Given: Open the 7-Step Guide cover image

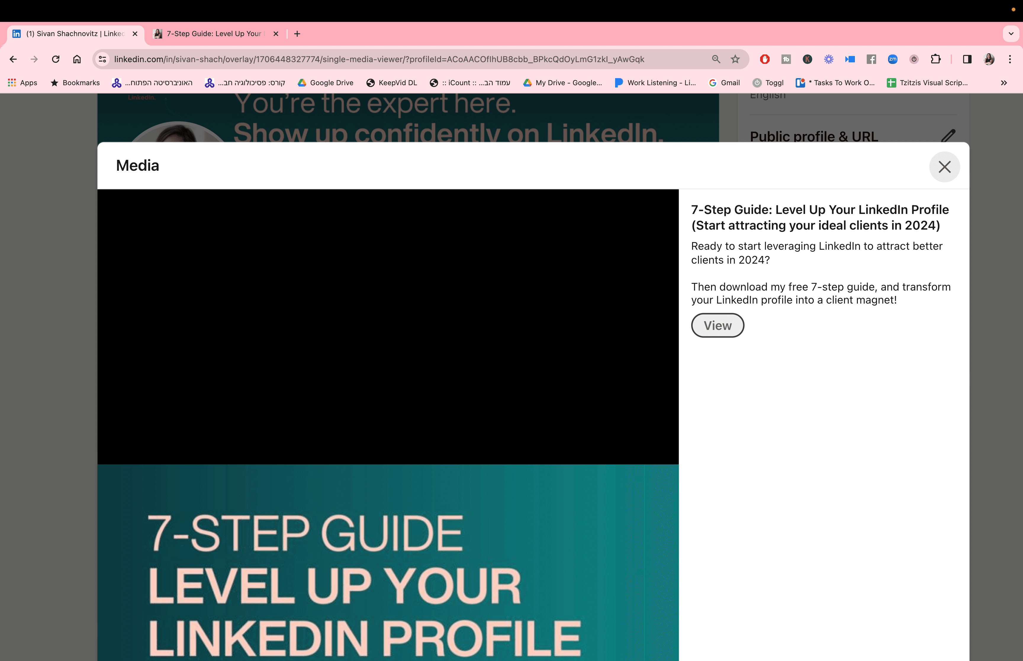Looking at the screenshot, I should coord(388,563).
